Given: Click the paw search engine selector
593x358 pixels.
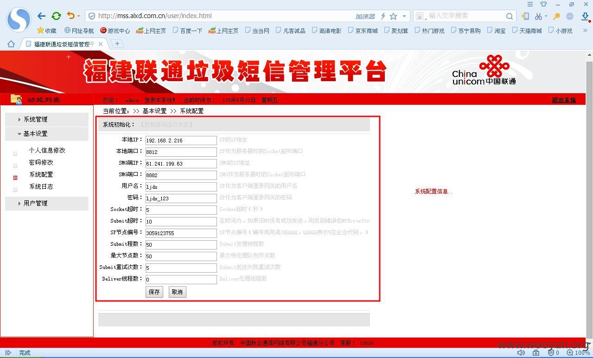Looking at the screenshot, I should point(420,16).
